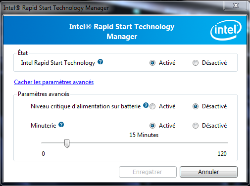Close the Rapid Start Technology Manager window
This screenshot has height=186, width=250.
click(x=236, y=5)
